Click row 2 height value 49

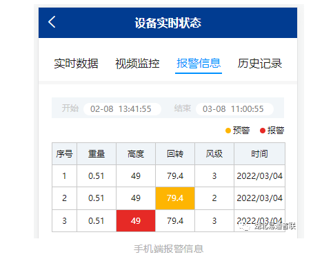136,198
